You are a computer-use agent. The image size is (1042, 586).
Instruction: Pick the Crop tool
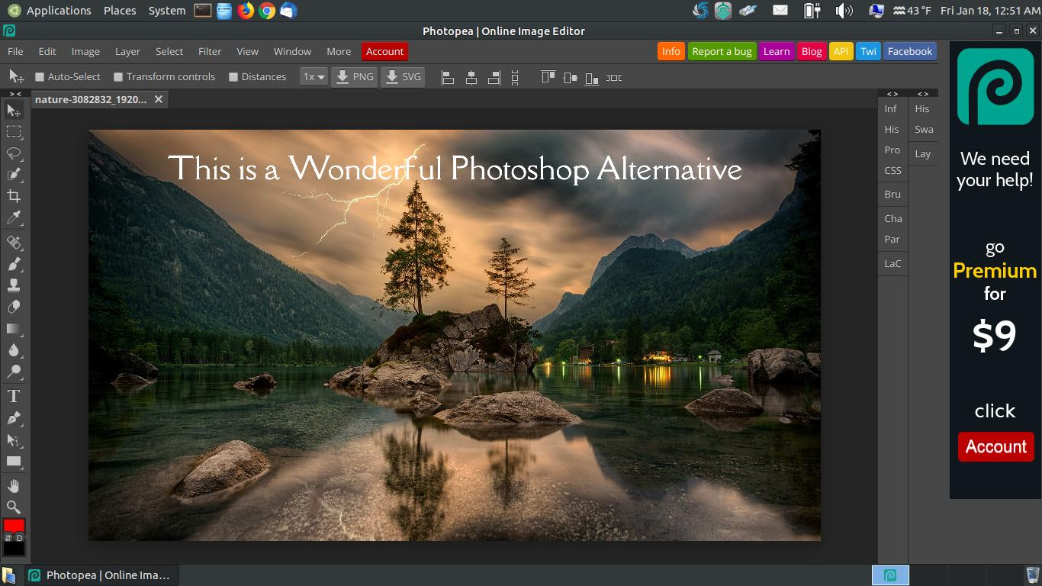click(14, 196)
